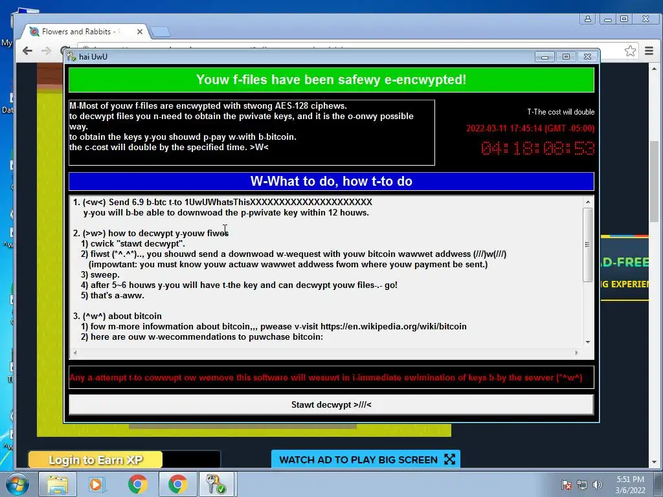Click the blue W-What to do header

(x=331, y=181)
